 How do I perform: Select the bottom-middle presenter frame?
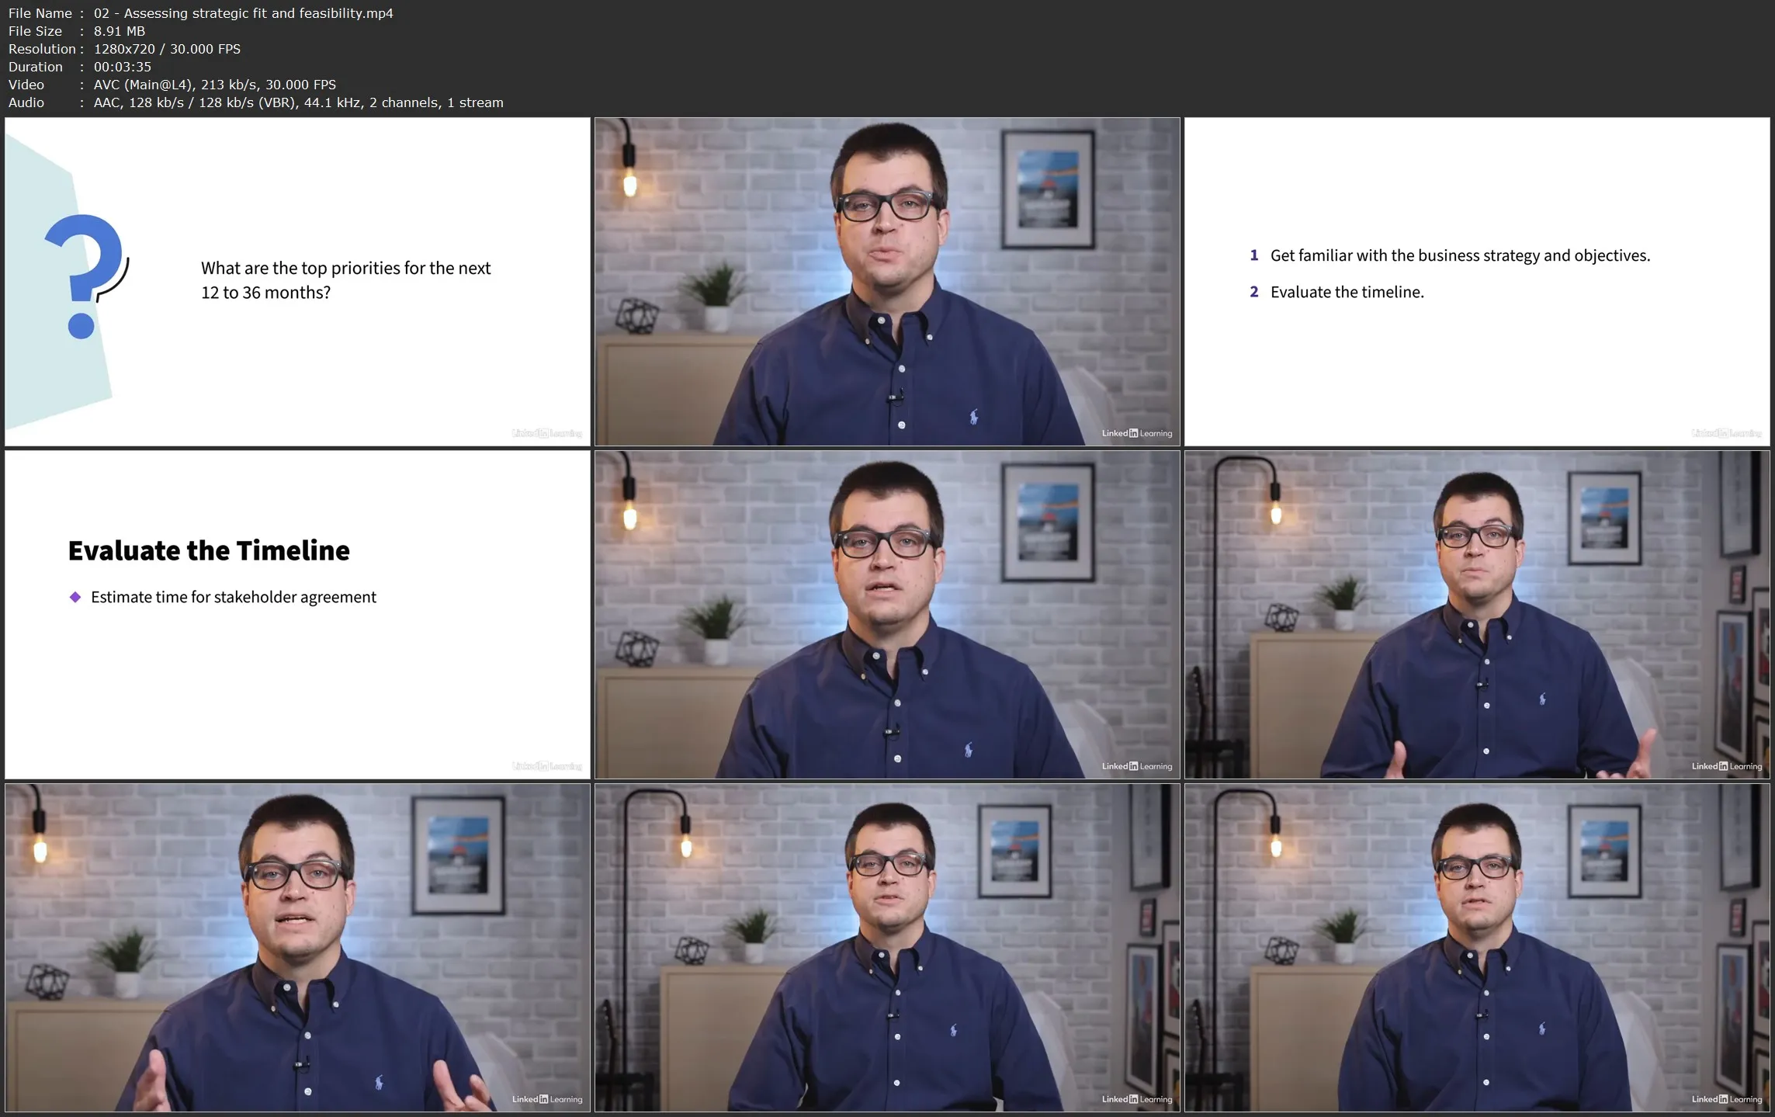pos(887,948)
